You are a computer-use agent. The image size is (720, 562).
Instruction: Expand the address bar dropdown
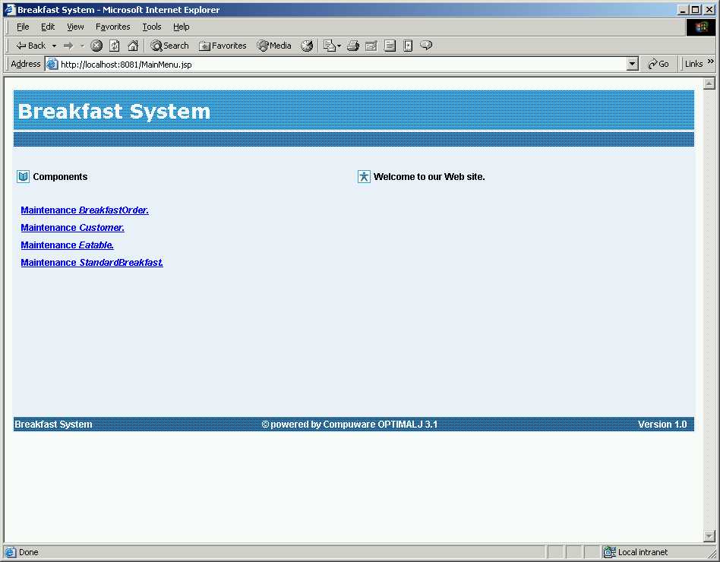coord(633,65)
